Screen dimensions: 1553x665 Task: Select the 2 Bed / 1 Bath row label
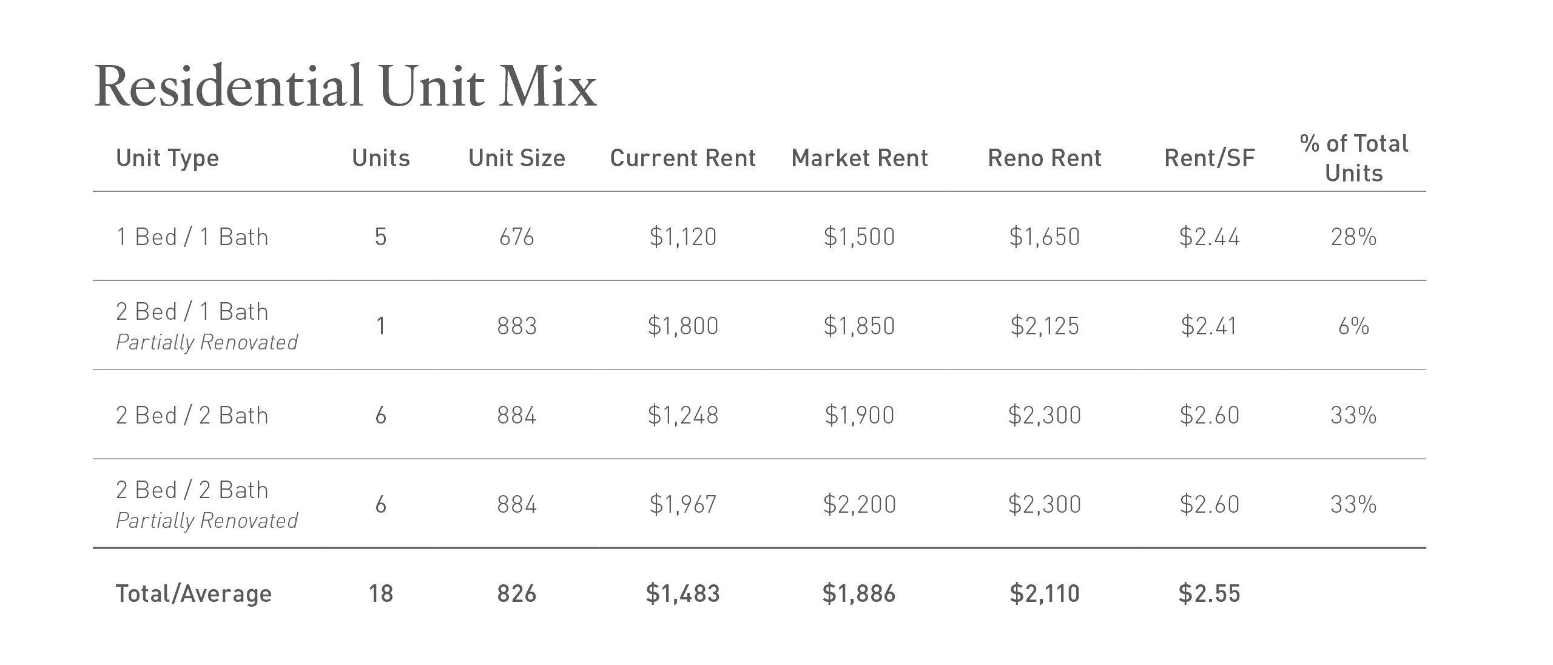192,312
